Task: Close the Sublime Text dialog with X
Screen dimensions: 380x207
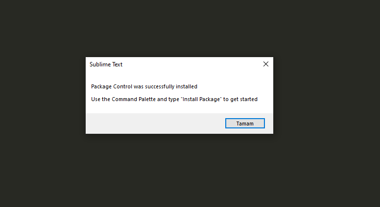Action: click(x=266, y=64)
